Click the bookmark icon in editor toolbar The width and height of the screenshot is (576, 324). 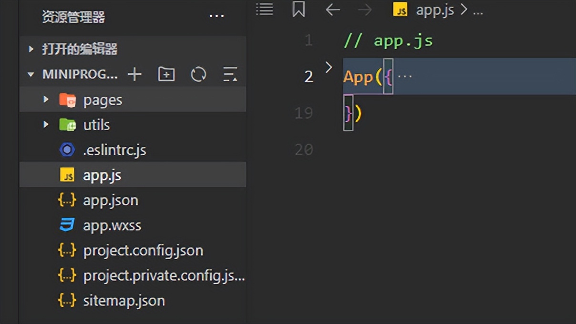coord(298,10)
